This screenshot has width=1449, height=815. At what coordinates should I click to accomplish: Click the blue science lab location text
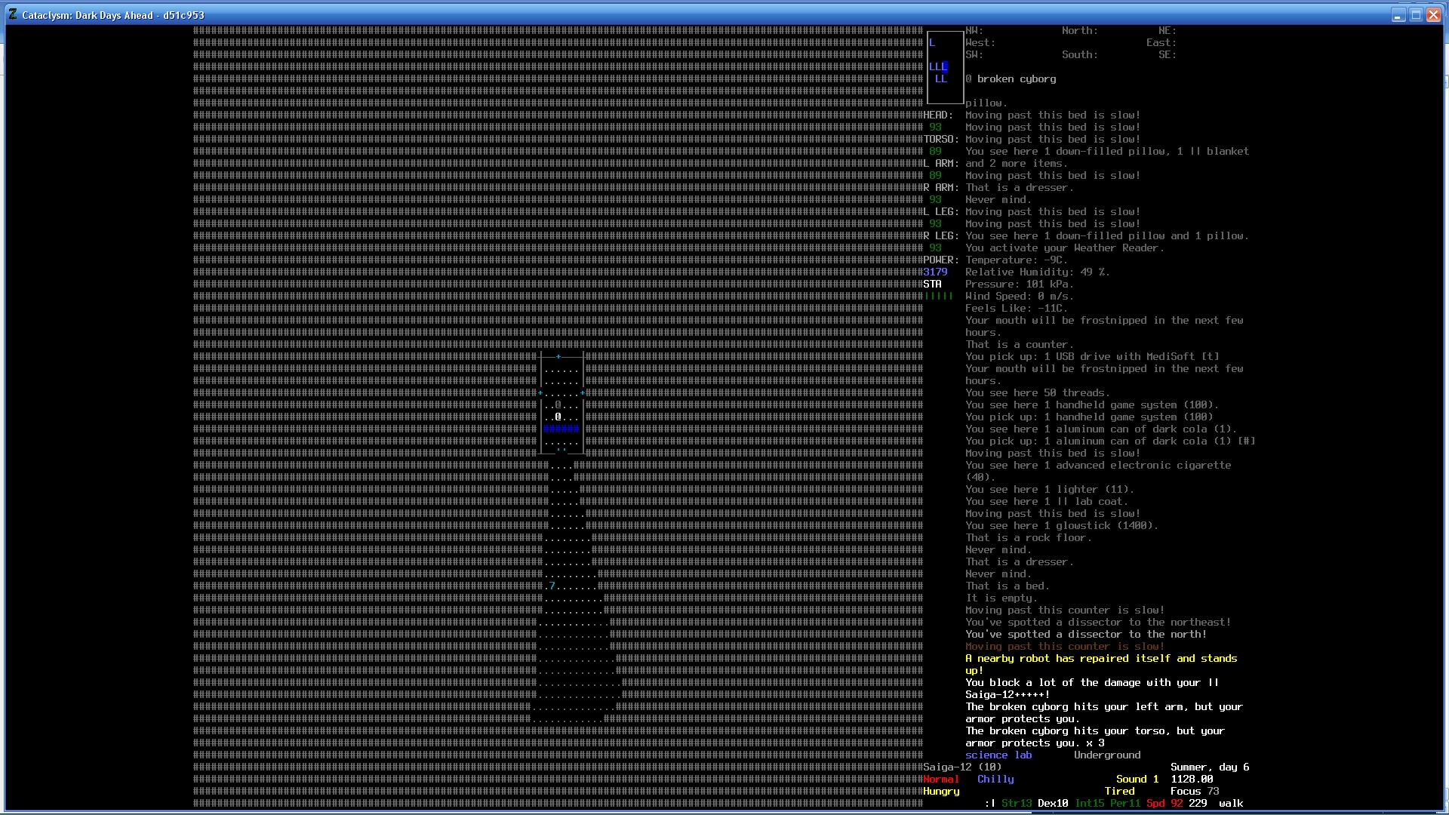click(998, 755)
